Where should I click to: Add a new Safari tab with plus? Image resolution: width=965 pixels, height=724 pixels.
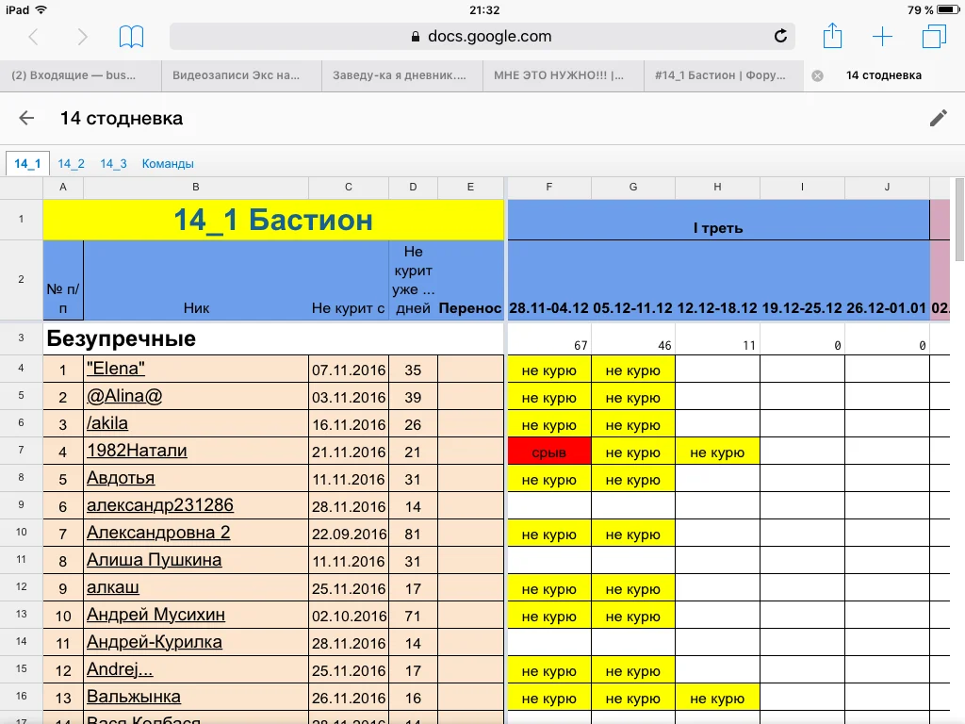click(x=882, y=37)
